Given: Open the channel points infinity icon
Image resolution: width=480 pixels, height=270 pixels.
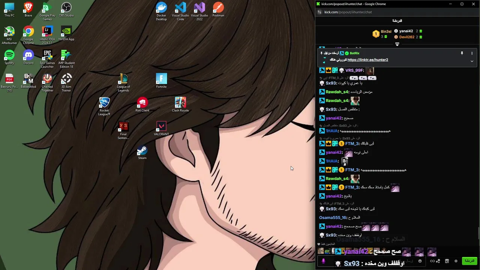Looking at the screenshot, I should (x=432, y=261).
